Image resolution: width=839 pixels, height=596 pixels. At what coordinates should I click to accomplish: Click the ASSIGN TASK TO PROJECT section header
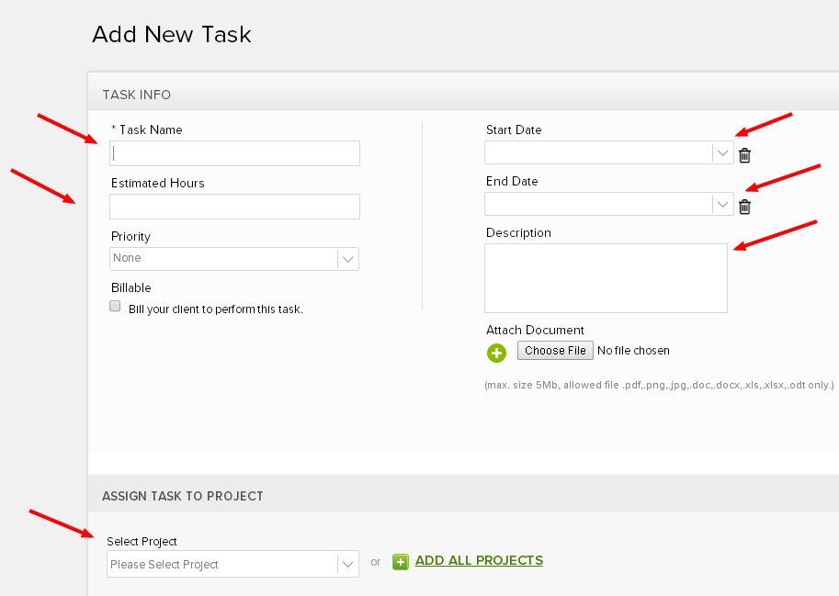click(x=183, y=496)
